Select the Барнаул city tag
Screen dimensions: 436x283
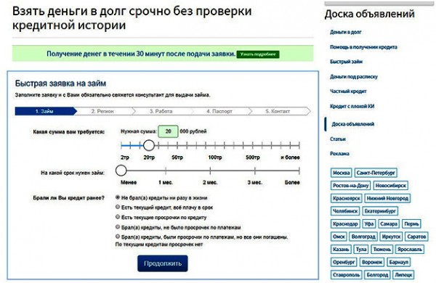398,262
